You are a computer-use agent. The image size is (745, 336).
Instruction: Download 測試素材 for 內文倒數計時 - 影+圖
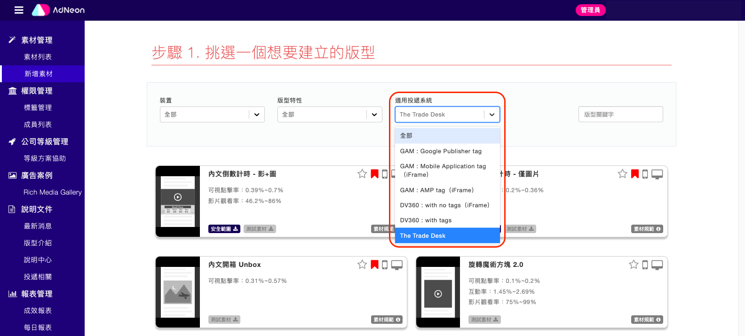pyautogui.click(x=260, y=229)
